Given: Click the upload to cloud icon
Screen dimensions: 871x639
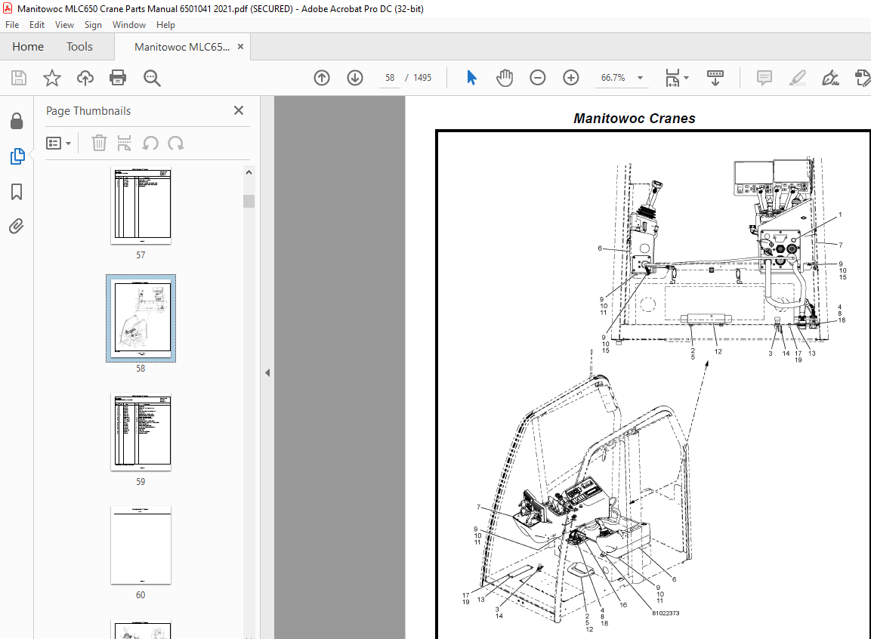Looking at the screenshot, I should click(x=85, y=78).
